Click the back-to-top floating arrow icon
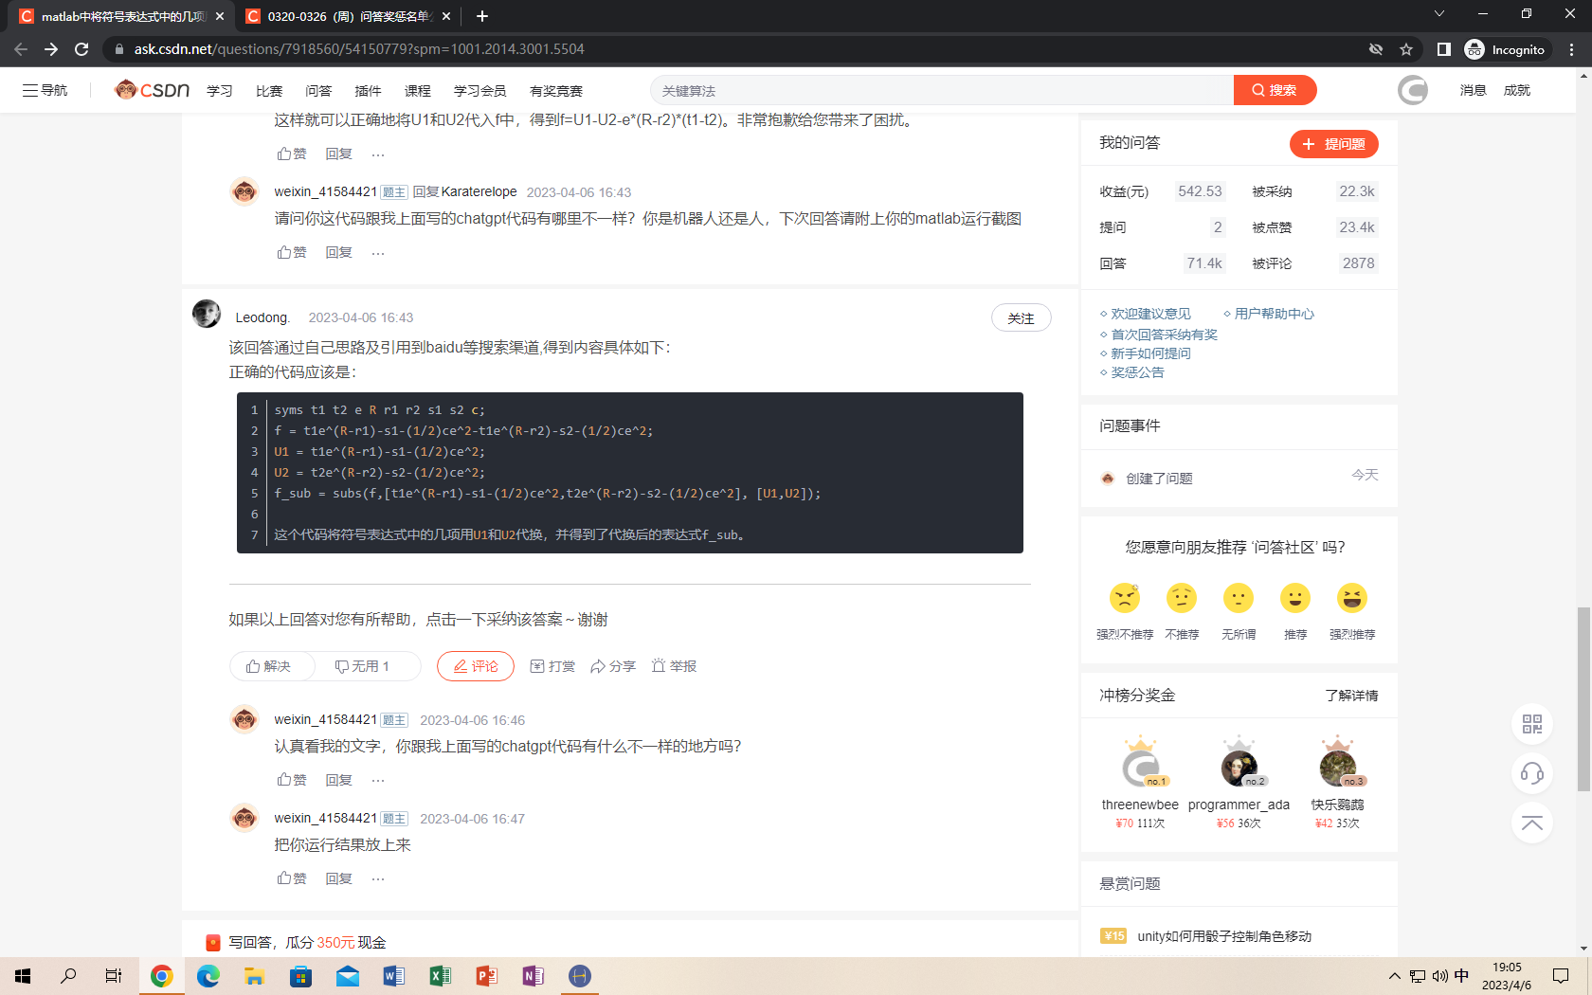 click(1532, 823)
